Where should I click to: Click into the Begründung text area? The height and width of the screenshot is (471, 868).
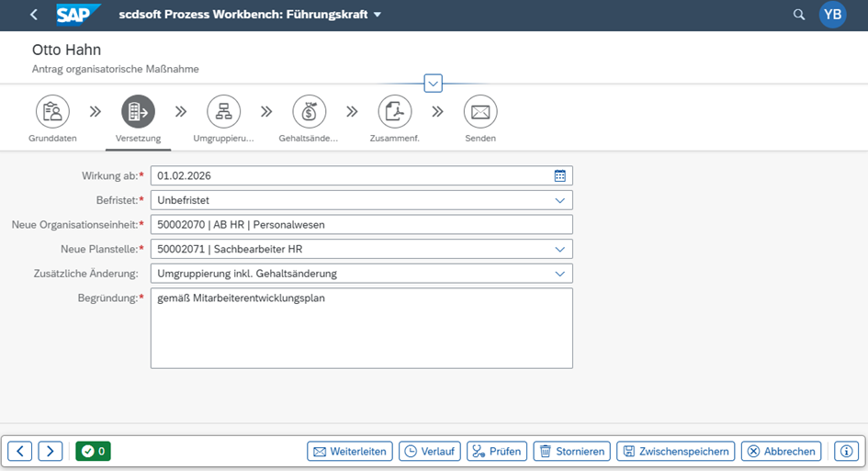(361, 328)
